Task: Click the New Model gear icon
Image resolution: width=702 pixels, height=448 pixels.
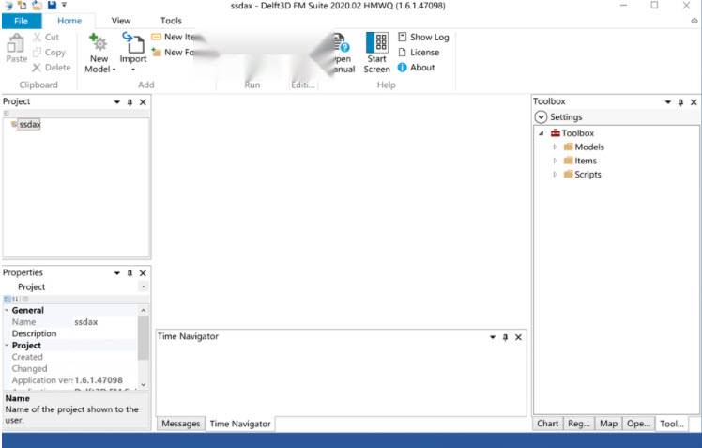Action: [98, 42]
